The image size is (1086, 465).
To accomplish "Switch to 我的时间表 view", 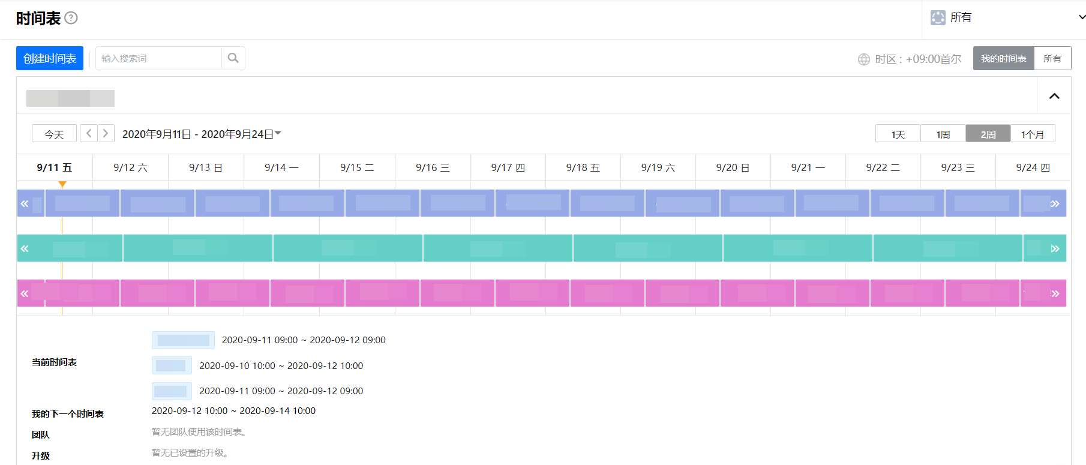I will pyautogui.click(x=1003, y=58).
